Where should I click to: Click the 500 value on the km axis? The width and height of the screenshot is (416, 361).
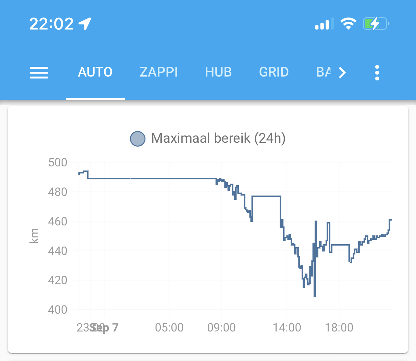58,162
